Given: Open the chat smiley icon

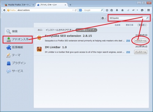Looking at the screenshot, I should pyautogui.click(x=142, y=10).
